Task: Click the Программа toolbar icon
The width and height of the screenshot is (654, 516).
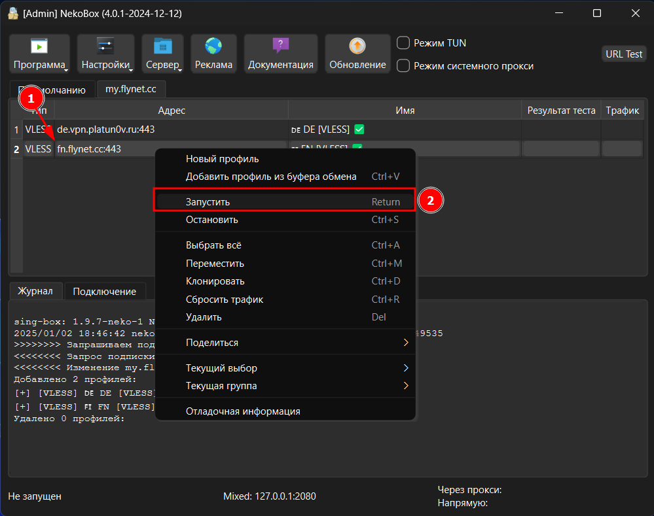Action: coord(39,46)
